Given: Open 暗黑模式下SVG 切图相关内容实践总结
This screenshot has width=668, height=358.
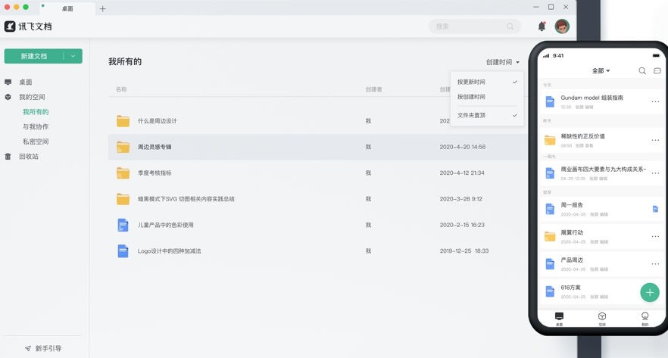Looking at the screenshot, I should click(x=186, y=199).
